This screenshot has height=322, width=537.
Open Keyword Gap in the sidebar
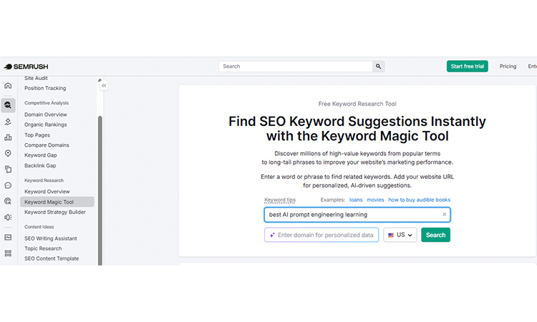tap(40, 155)
